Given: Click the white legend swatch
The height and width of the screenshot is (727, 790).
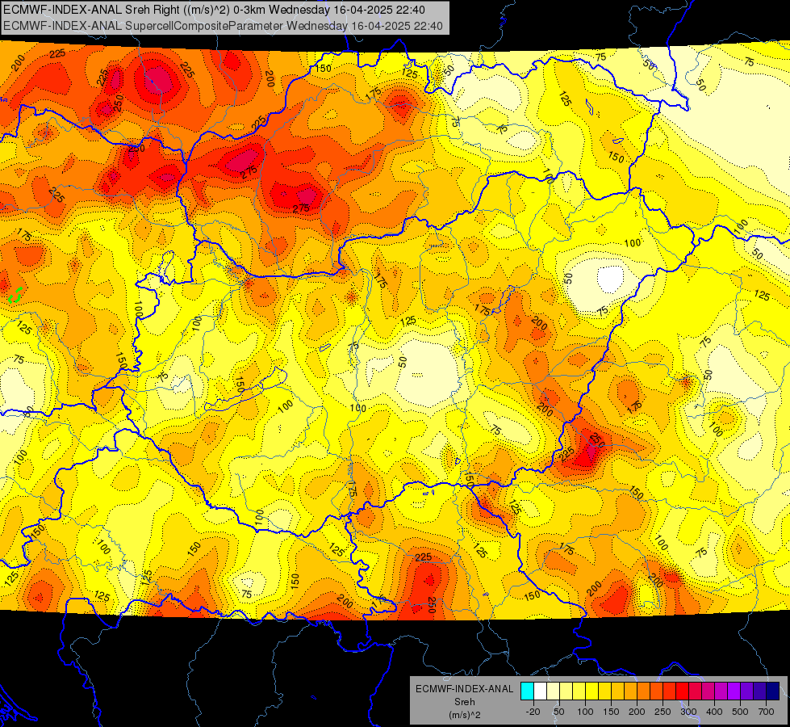Looking at the screenshot, I should pyautogui.click(x=540, y=691).
